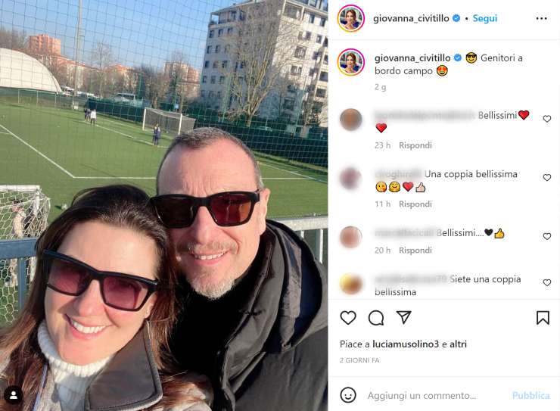The image size is (560, 411).
Task: Reply to the 20 h comment via Rispondi
Action: tap(415, 251)
